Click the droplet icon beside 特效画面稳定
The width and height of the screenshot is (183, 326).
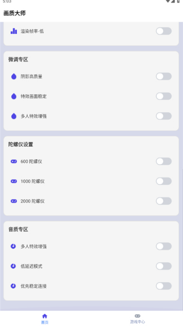(x=14, y=96)
